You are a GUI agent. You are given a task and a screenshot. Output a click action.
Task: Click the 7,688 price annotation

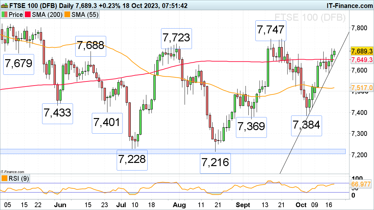pyautogui.click(x=91, y=46)
